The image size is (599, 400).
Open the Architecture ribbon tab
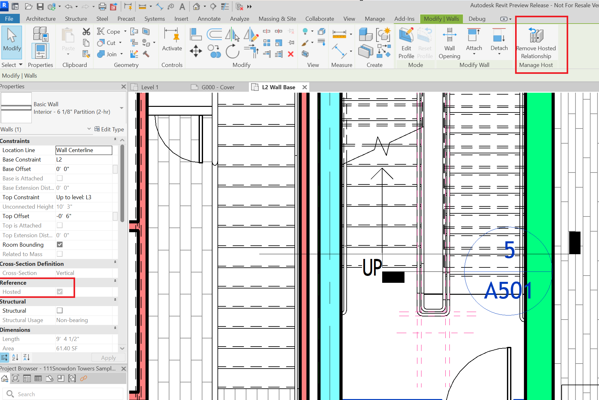[41, 19]
